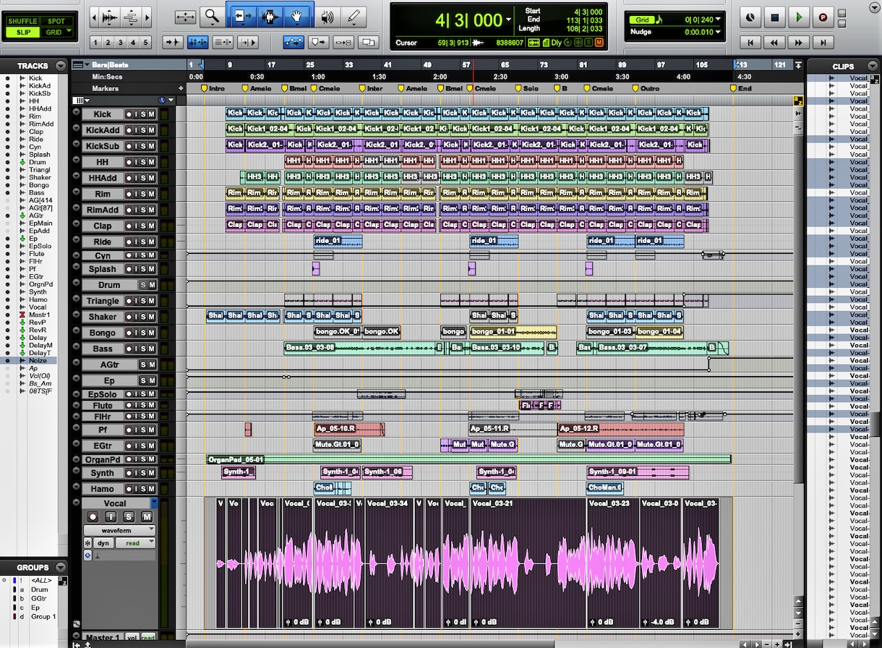Select the Zoomer magnifying glass tool
This screenshot has width=882, height=648.
point(212,16)
